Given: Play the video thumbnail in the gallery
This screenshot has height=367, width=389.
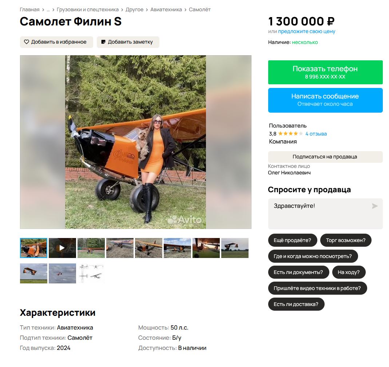Looking at the screenshot, I should pos(62,248).
